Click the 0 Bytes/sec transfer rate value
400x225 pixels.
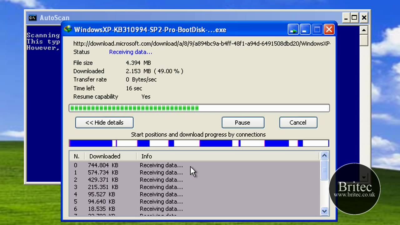point(141,80)
